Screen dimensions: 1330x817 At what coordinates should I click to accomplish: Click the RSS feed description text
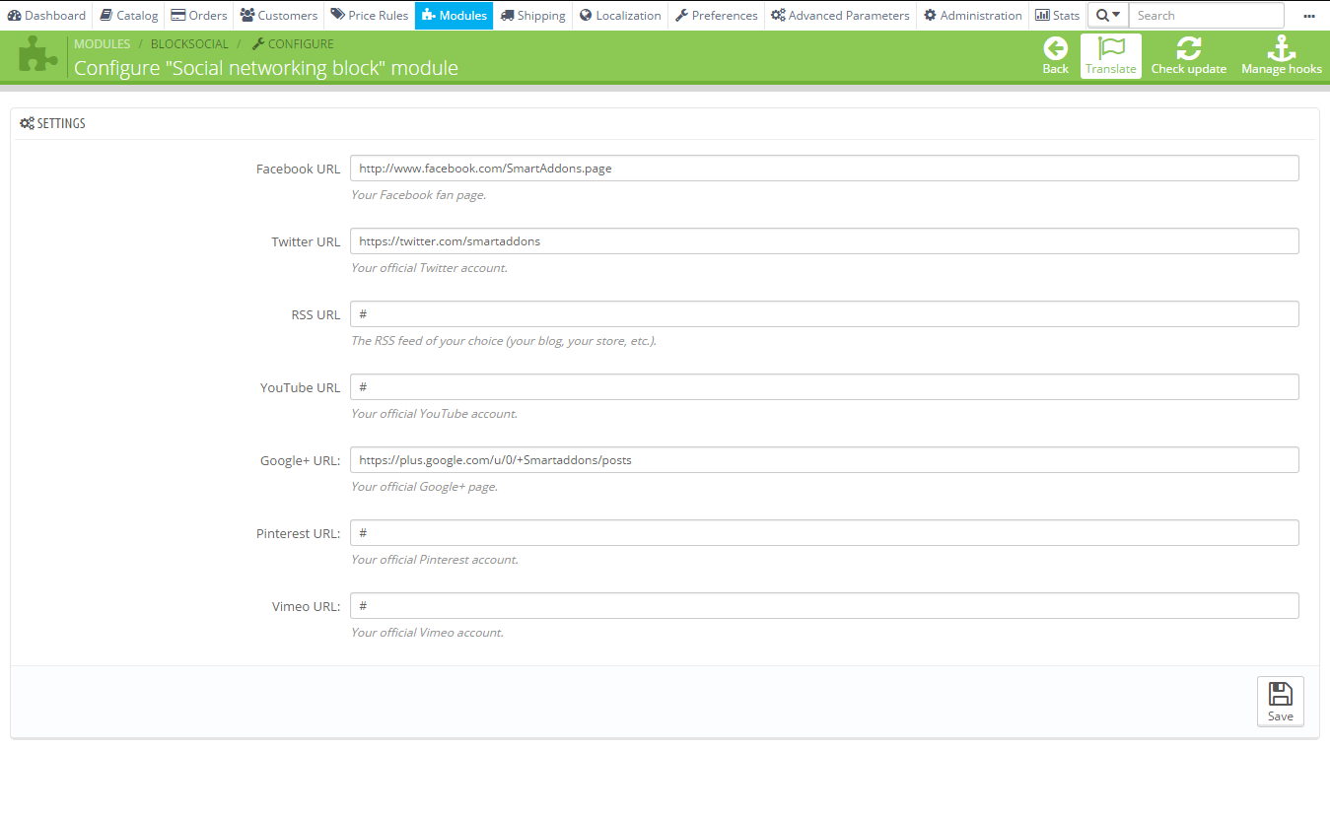point(504,341)
